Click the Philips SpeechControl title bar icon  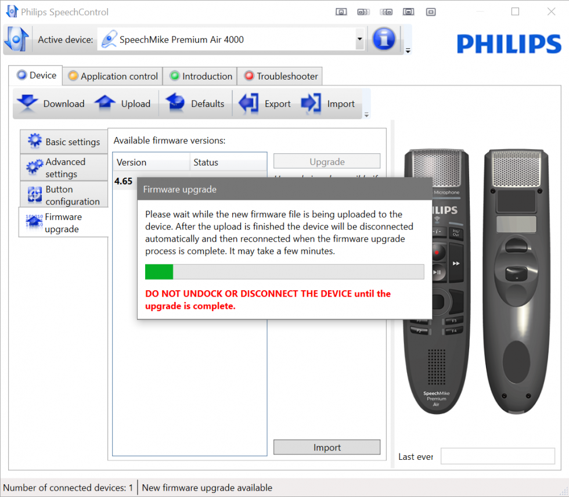click(x=12, y=12)
